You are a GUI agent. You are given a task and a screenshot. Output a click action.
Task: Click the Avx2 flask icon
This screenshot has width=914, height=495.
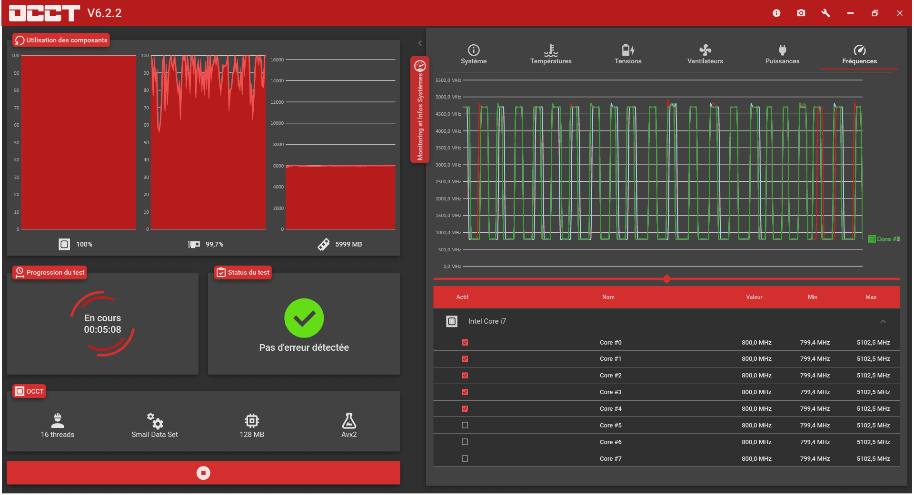[349, 421]
